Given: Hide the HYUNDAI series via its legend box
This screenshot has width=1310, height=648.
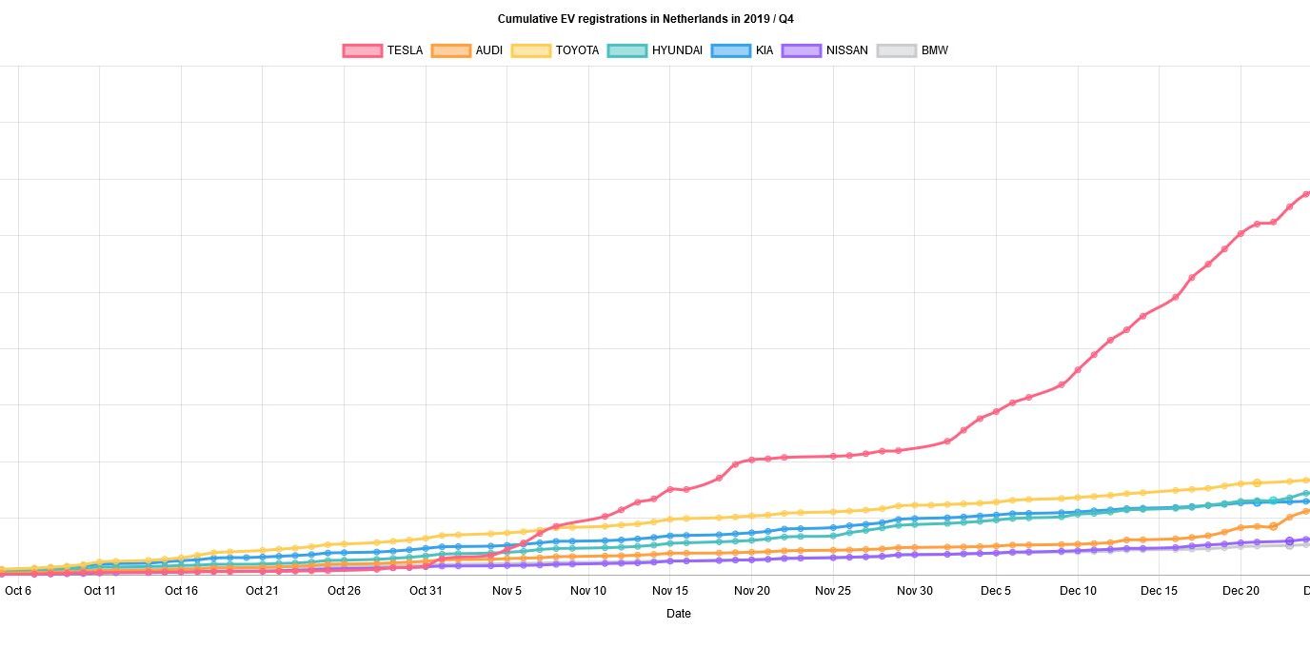Looking at the screenshot, I should pos(627,50).
